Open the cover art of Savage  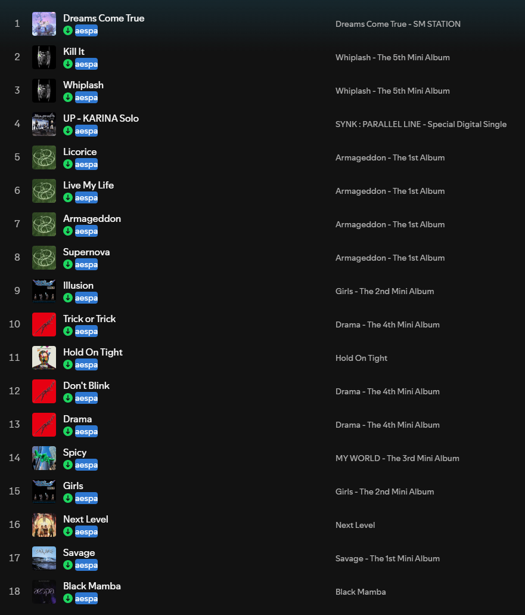click(x=44, y=558)
